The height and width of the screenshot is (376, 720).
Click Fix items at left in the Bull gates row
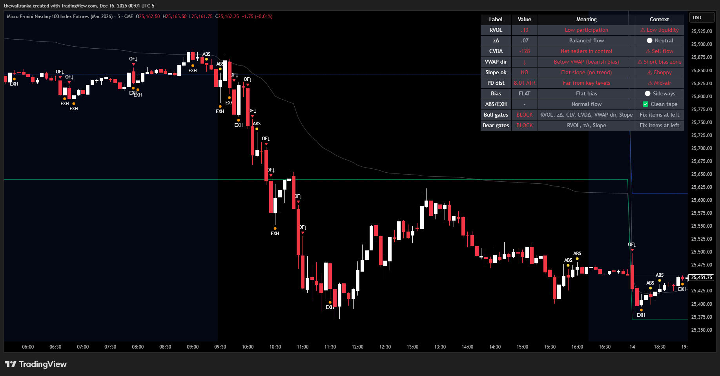coord(660,115)
